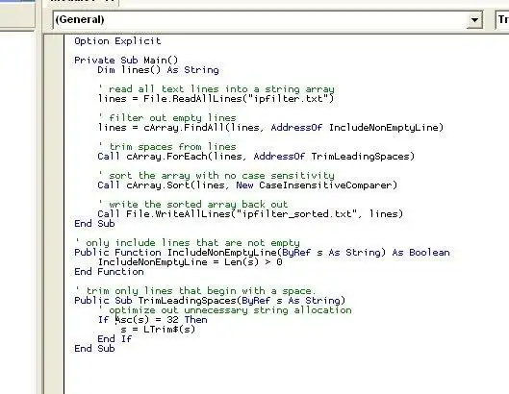The image size is (509, 394).
Task: Click comment 'read all text lines into a string array'
Action: tap(216, 89)
